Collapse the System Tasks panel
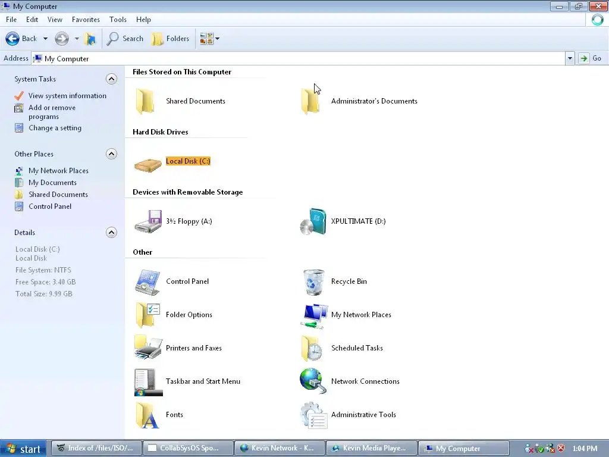609x457 pixels. [x=111, y=79]
